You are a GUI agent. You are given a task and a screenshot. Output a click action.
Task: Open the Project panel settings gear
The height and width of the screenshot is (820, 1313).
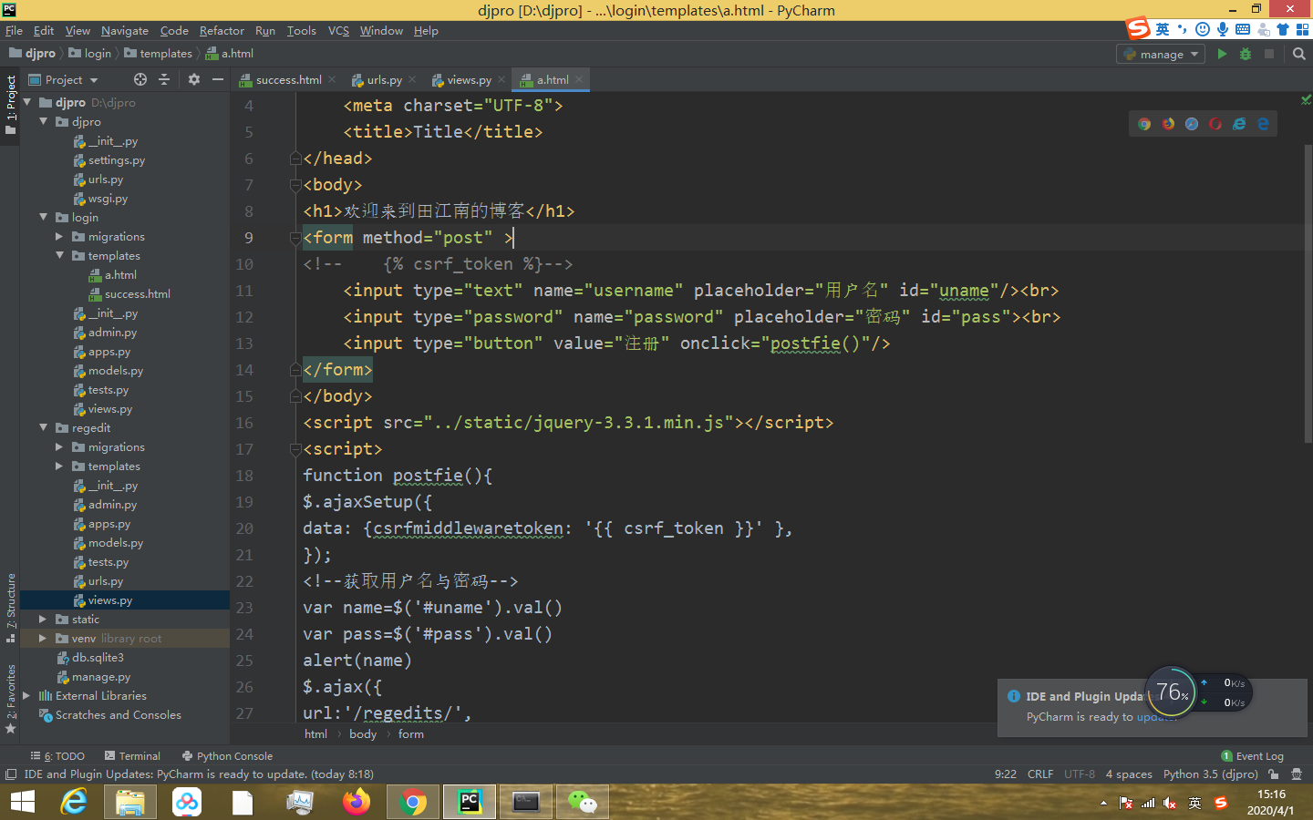194,79
